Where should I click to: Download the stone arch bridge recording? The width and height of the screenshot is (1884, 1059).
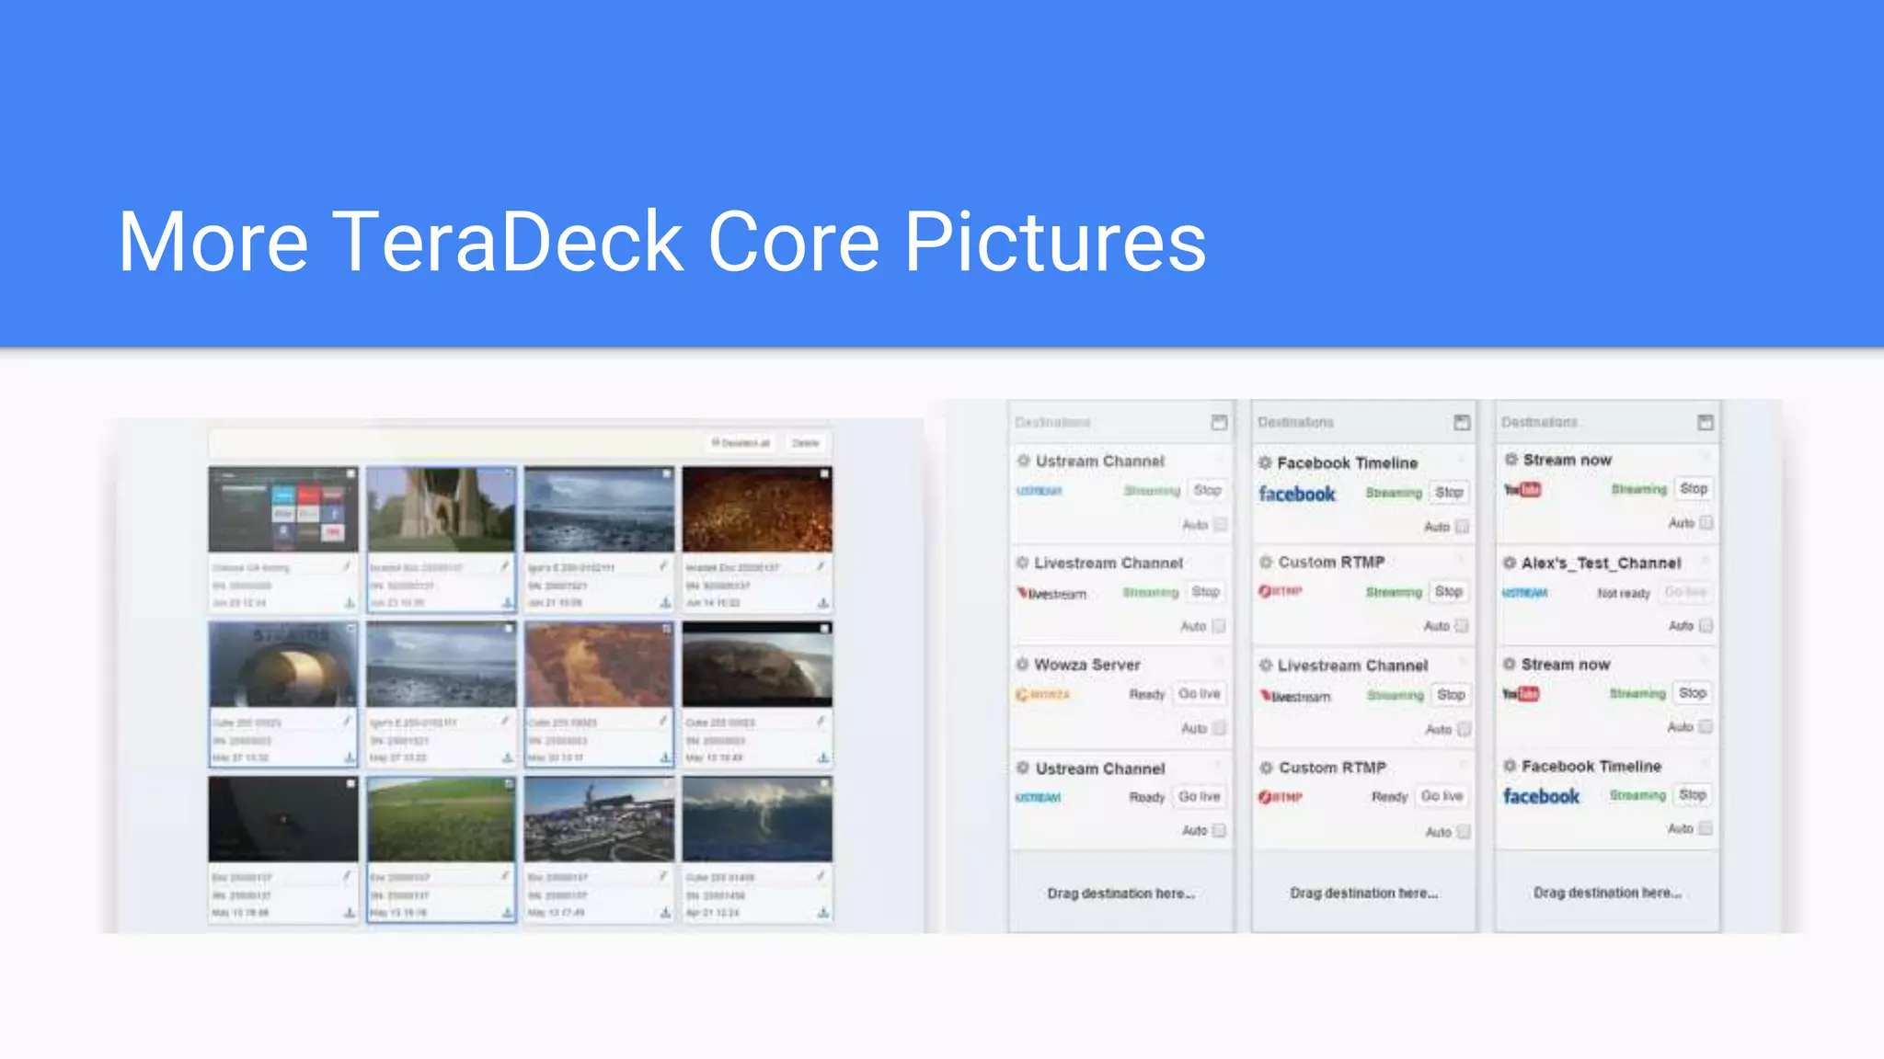(508, 603)
